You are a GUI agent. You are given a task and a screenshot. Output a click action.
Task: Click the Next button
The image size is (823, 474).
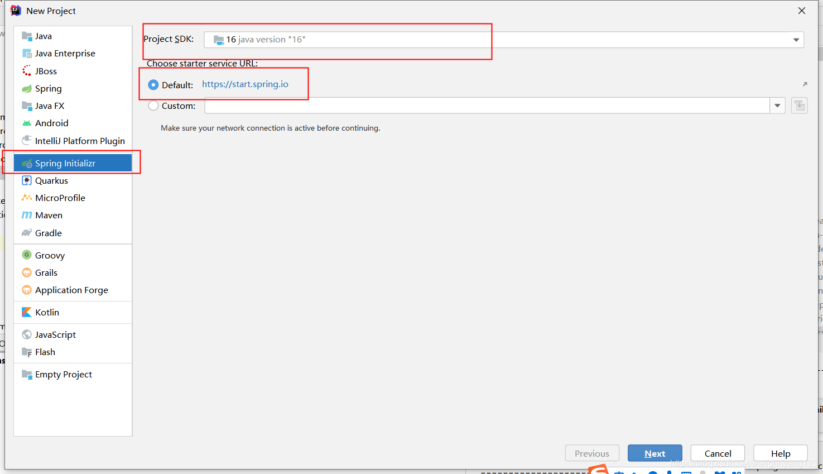(655, 453)
